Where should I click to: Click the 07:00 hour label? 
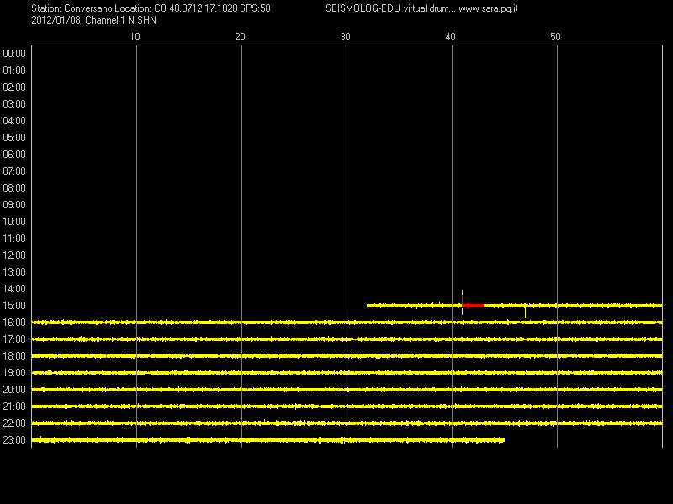click(14, 171)
